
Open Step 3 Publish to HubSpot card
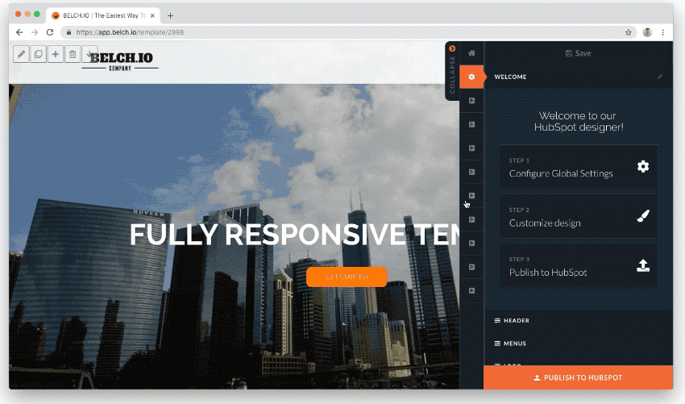(579, 266)
